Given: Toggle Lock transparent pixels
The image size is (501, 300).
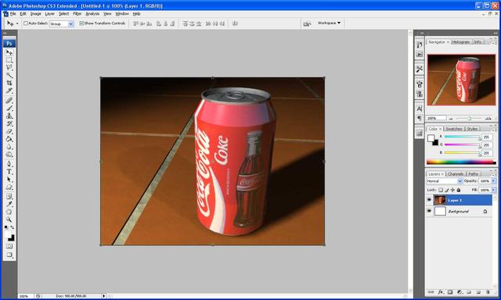Looking at the screenshot, I should coord(441,190).
